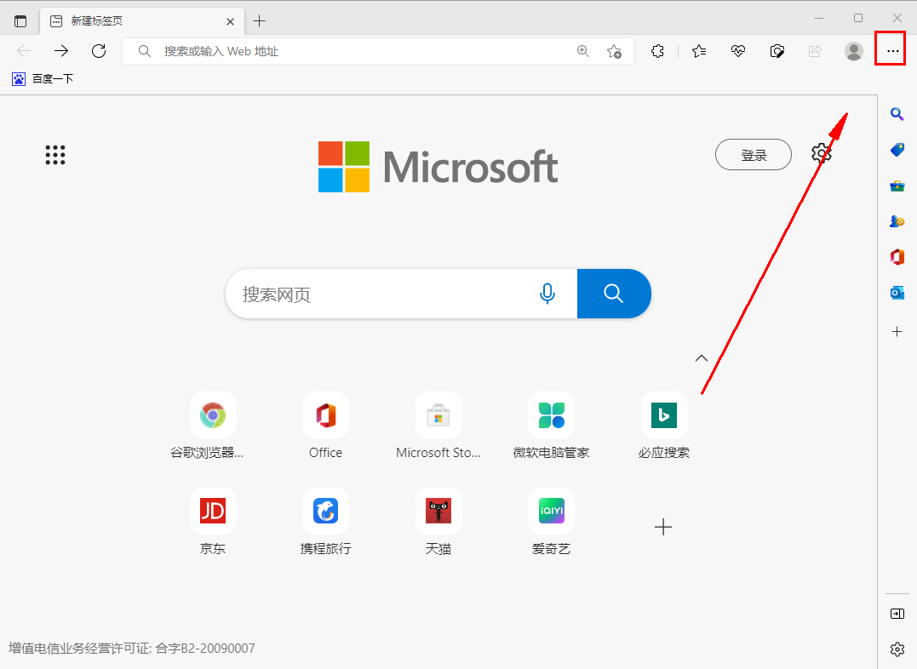
Task: Open the sidebar Games icon
Action: coord(897,221)
